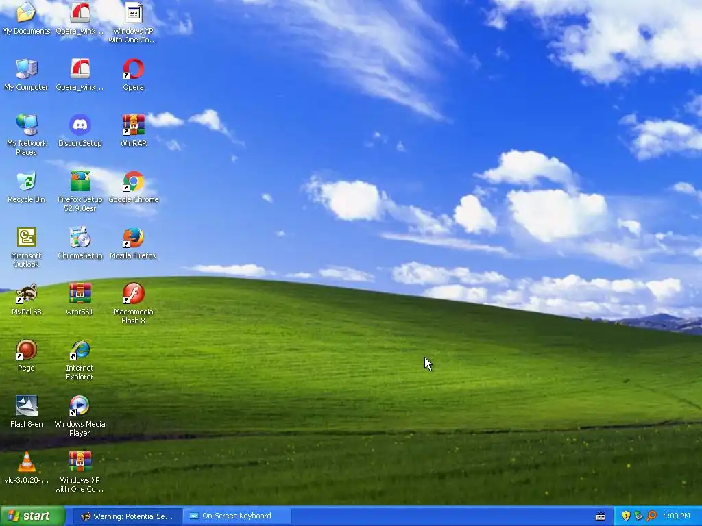Select the My Network Places icon

[26, 125]
